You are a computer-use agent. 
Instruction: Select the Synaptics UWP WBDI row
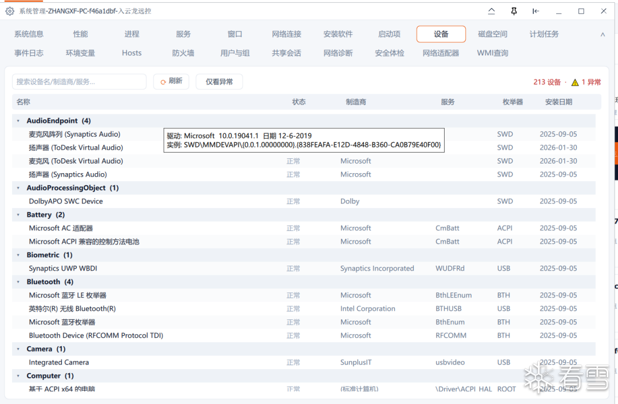coord(303,269)
